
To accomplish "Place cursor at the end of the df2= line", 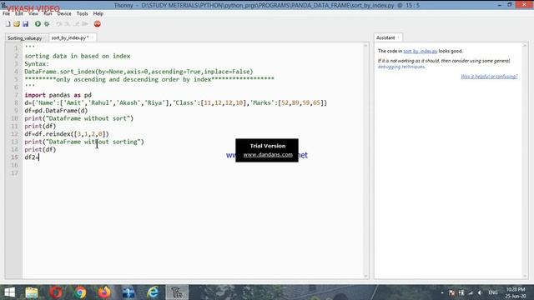I will pyautogui.click(x=39, y=157).
